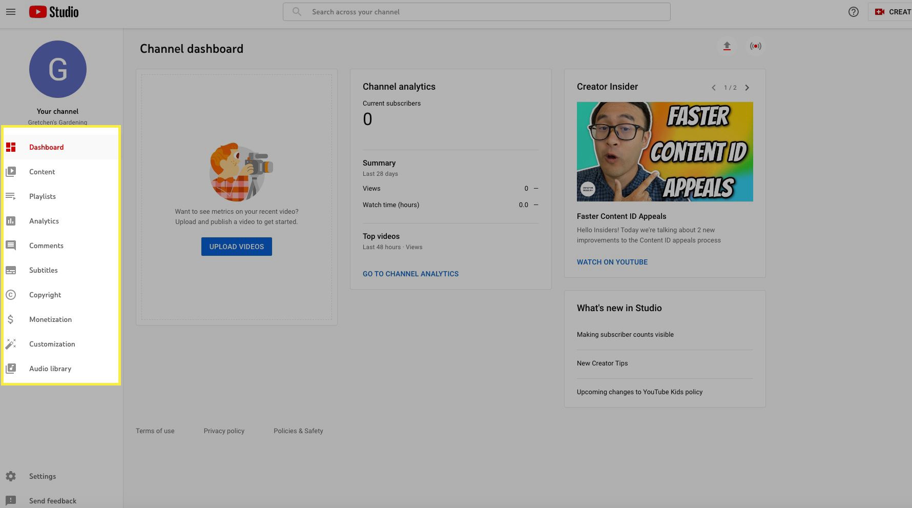Open Subtitles in the sidebar

[44, 270]
